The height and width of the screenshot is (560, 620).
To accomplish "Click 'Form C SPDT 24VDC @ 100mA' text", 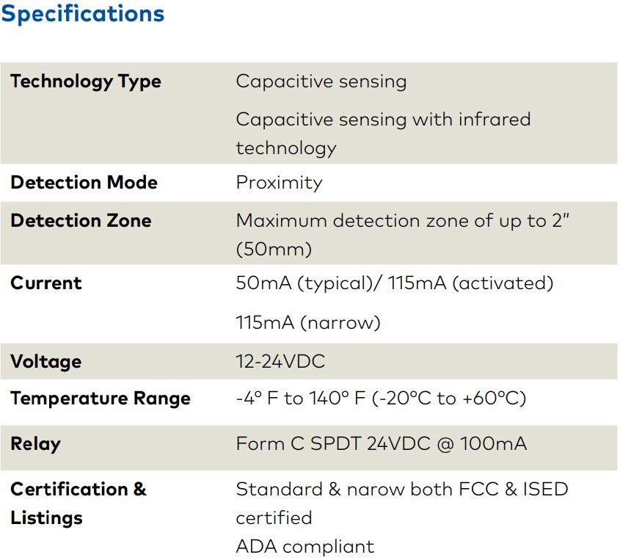I will pos(382,444).
